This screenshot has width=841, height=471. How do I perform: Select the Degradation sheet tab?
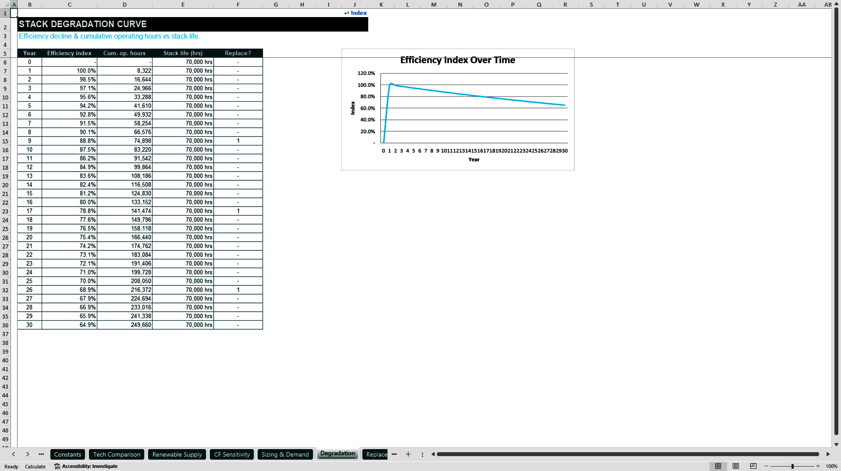[x=338, y=454]
